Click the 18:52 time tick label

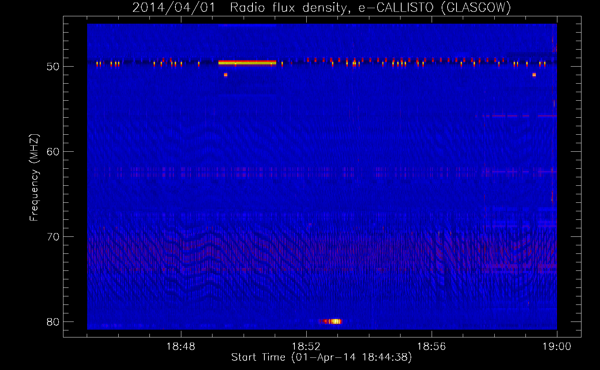tap(306, 347)
